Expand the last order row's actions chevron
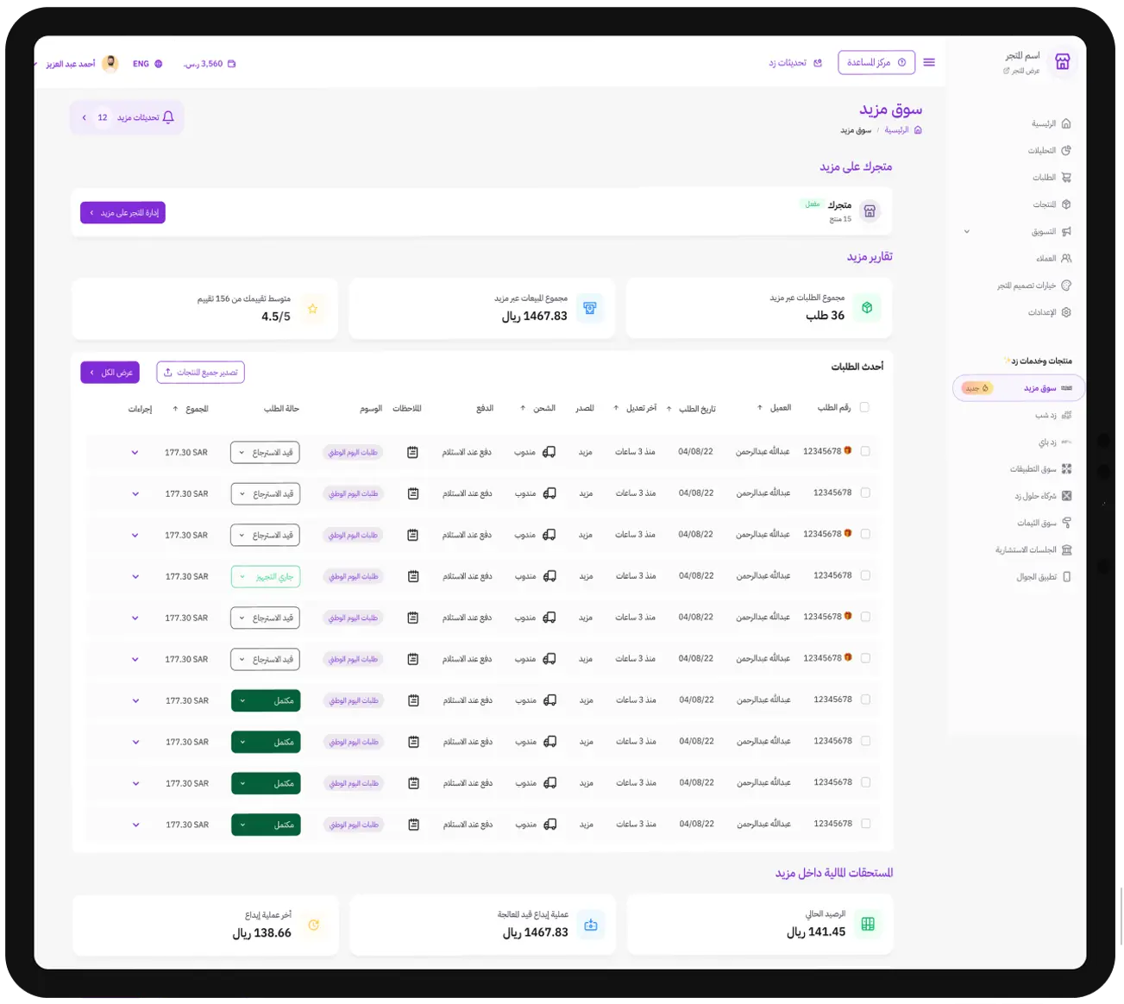Viewport: 1124px width, 1004px height. point(135,825)
